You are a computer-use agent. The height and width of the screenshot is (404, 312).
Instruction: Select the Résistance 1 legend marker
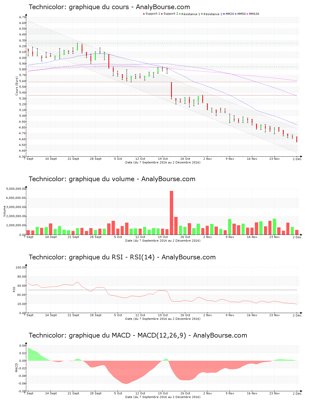pyautogui.click(x=179, y=14)
